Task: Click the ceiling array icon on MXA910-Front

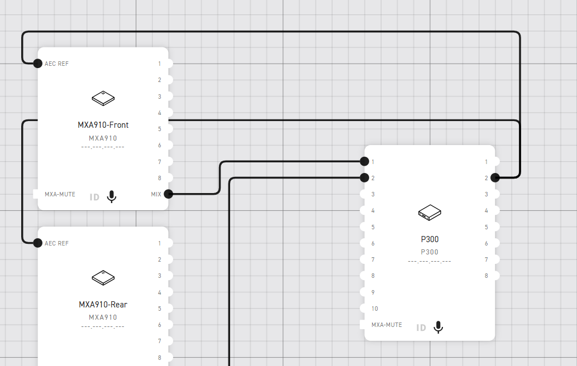Action: click(103, 98)
